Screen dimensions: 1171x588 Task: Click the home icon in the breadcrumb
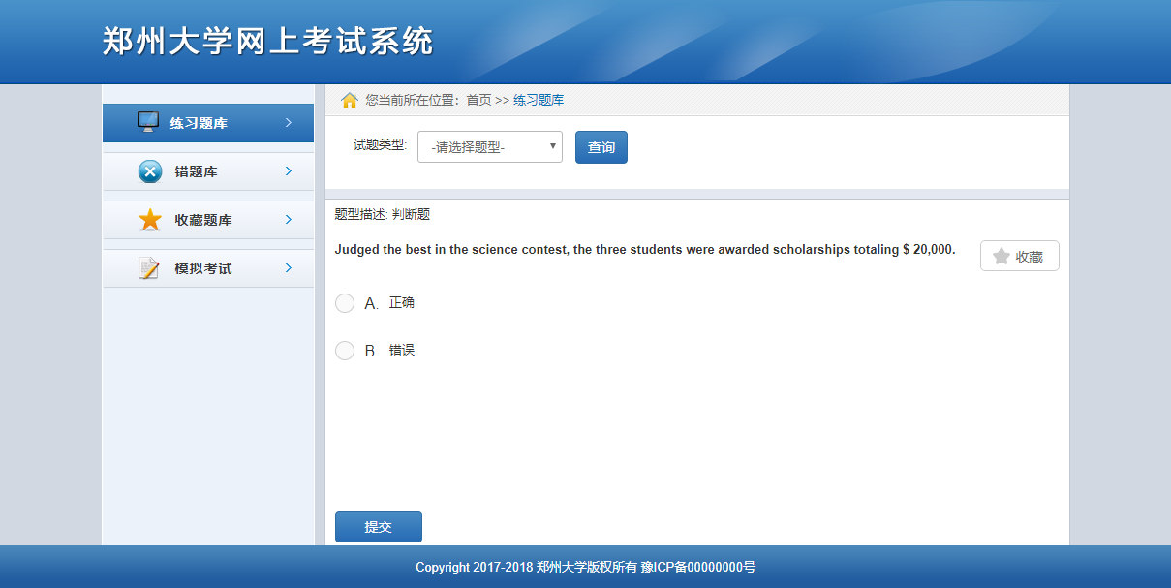tap(350, 100)
